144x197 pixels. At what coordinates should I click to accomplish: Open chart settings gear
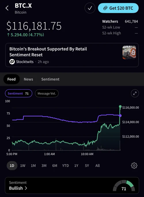134,166
